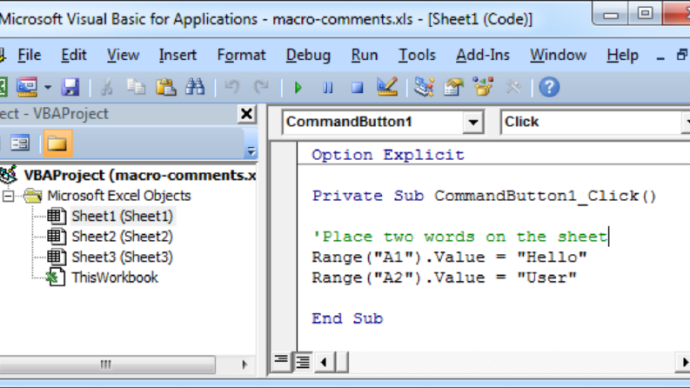Toggle Design Mode icon

[x=387, y=87]
